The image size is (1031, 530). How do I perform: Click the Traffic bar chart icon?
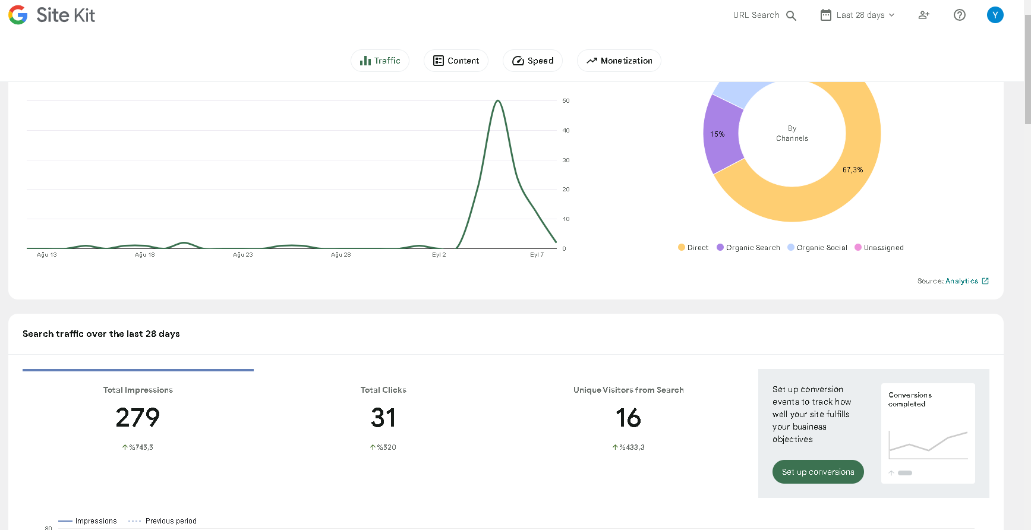(365, 61)
